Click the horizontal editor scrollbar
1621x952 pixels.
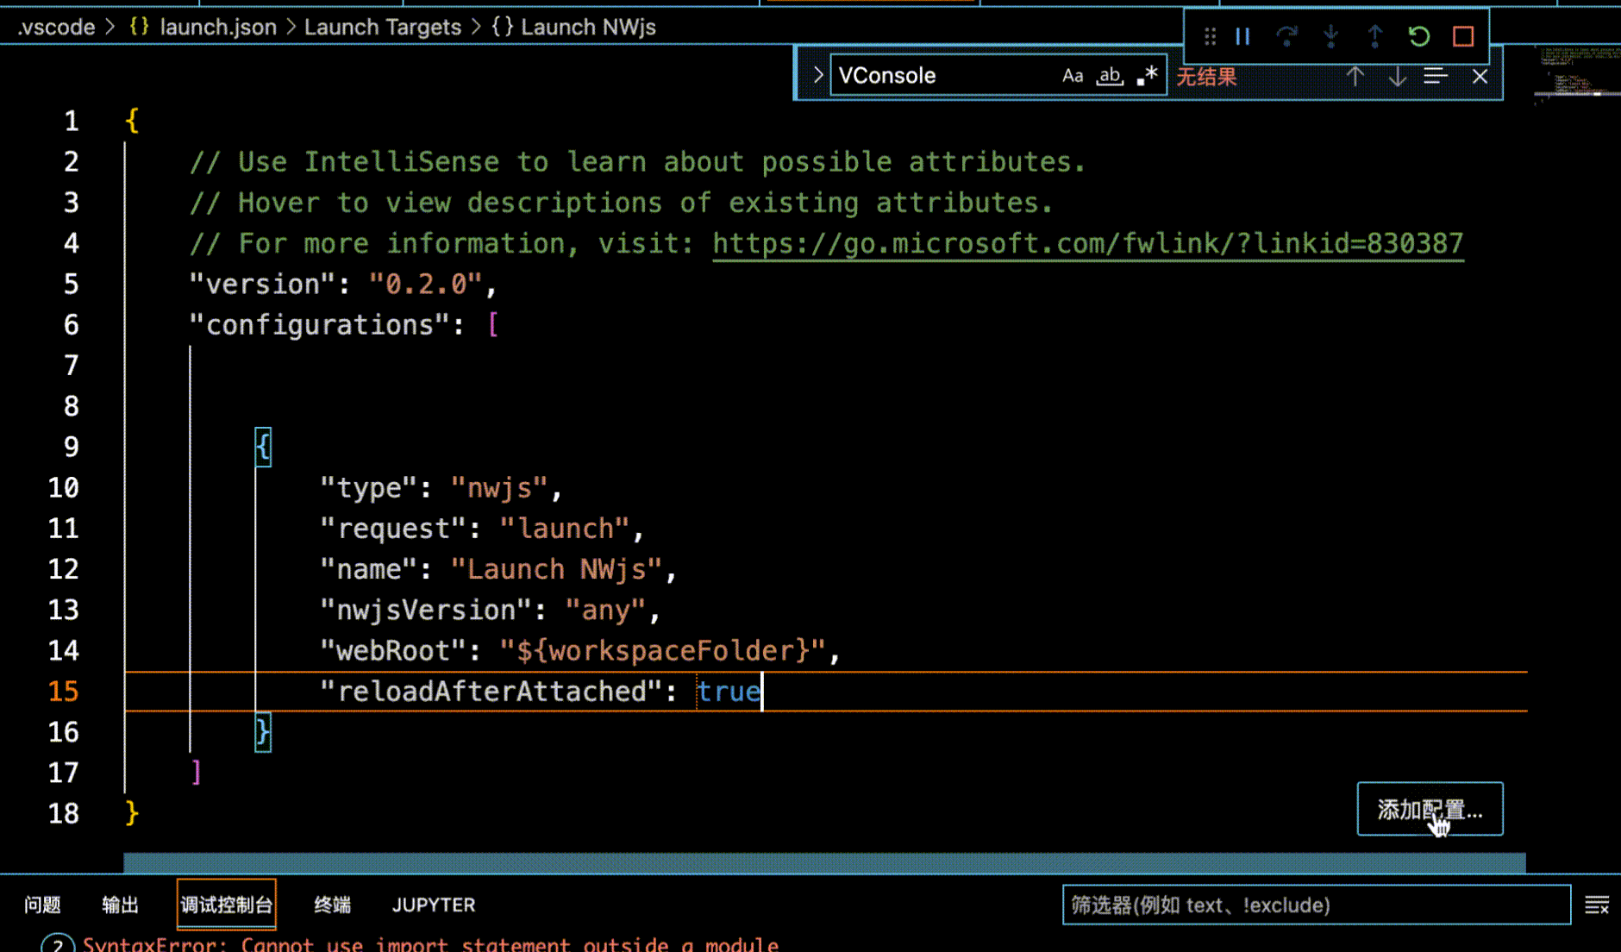pos(824,862)
